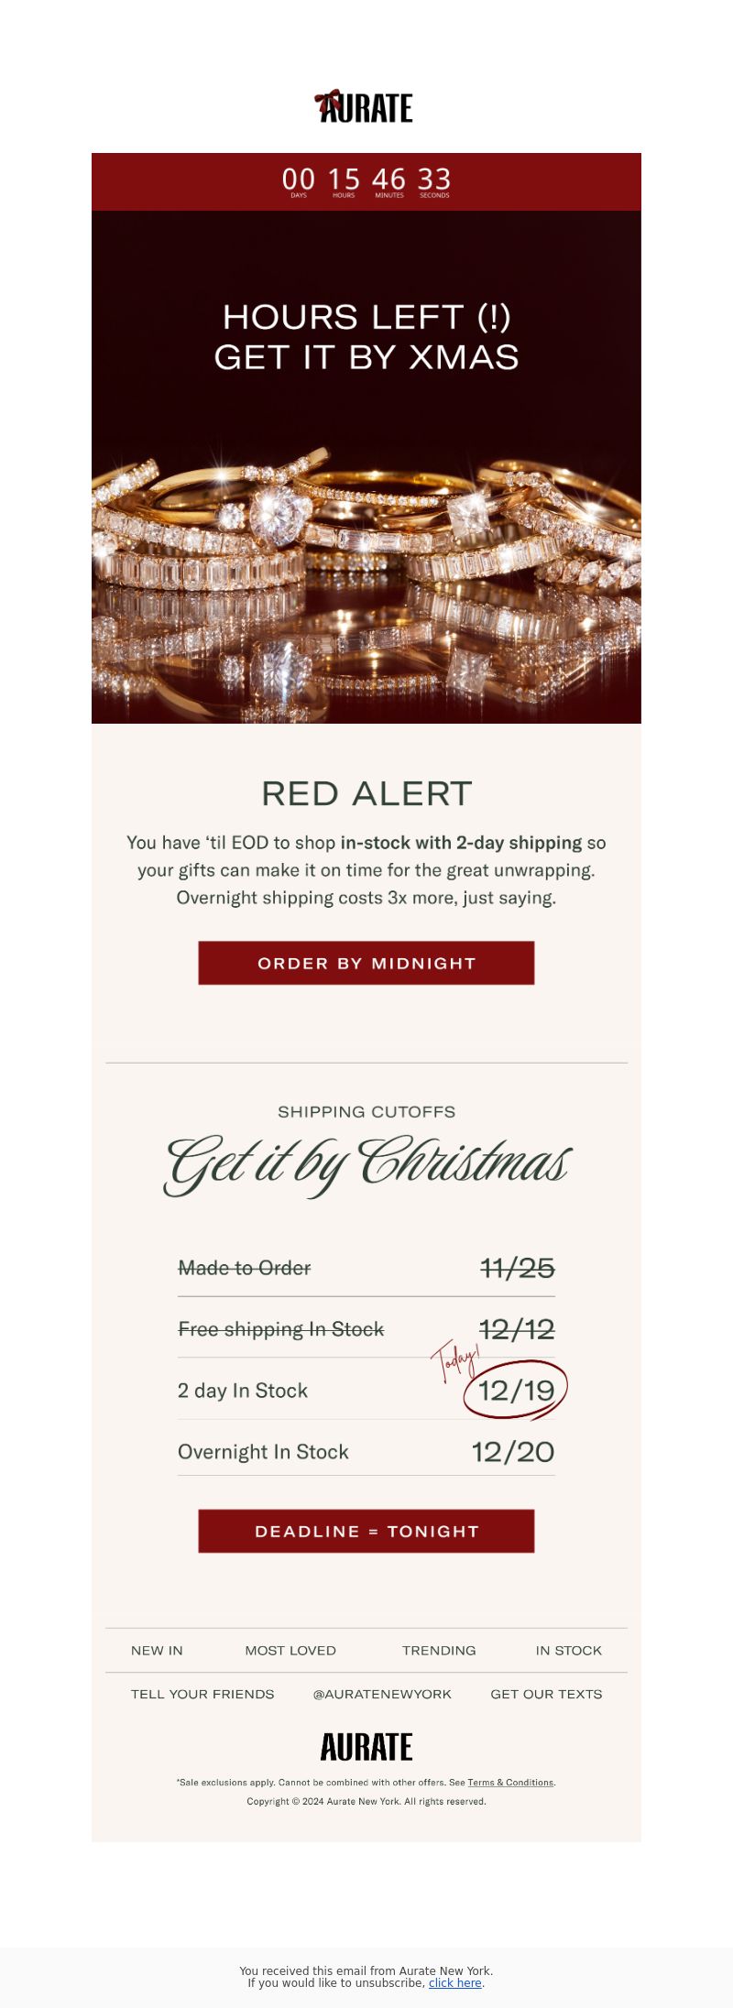The image size is (733, 2008).
Task: Select the In Stock menu link
Action: click(x=569, y=1650)
